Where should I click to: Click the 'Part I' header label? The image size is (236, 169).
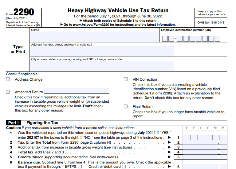tap(14, 123)
